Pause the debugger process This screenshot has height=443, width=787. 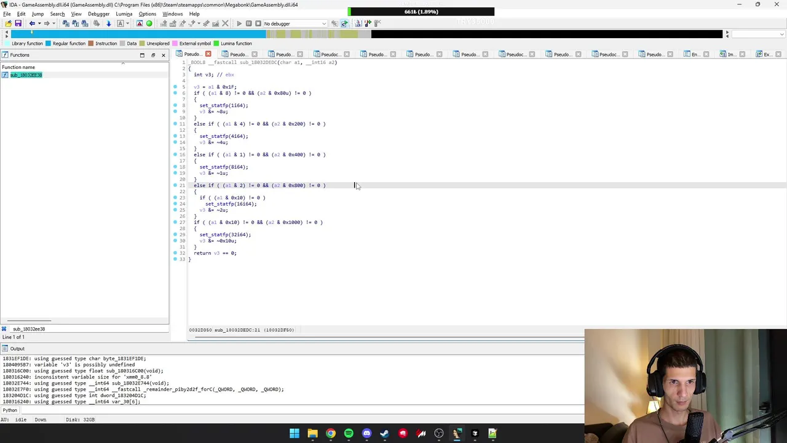coord(248,23)
